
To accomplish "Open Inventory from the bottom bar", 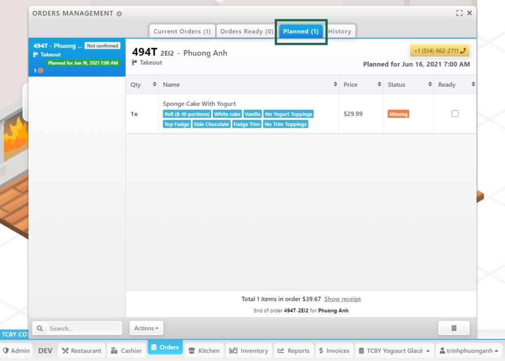I will click(x=249, y=351).
